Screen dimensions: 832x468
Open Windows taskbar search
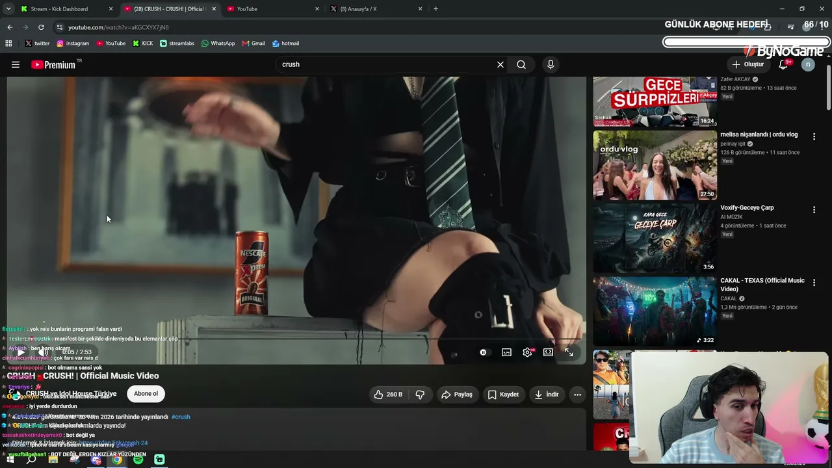tap(31, 460)
